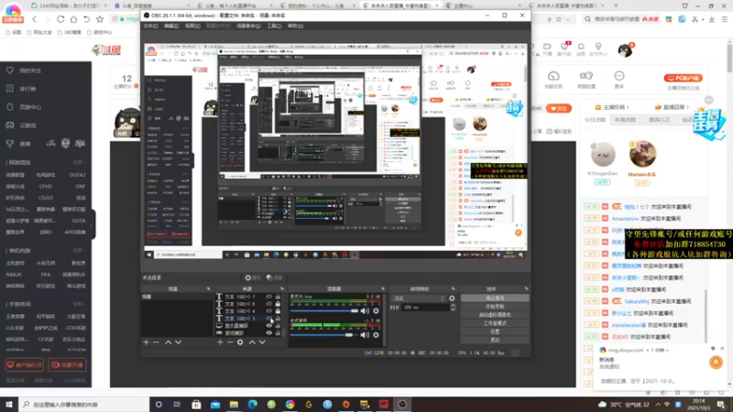The height and width of the screenshot is (412, 733).
Task: Mute the first mixer audio channel speaker
Action: (365, 310)
